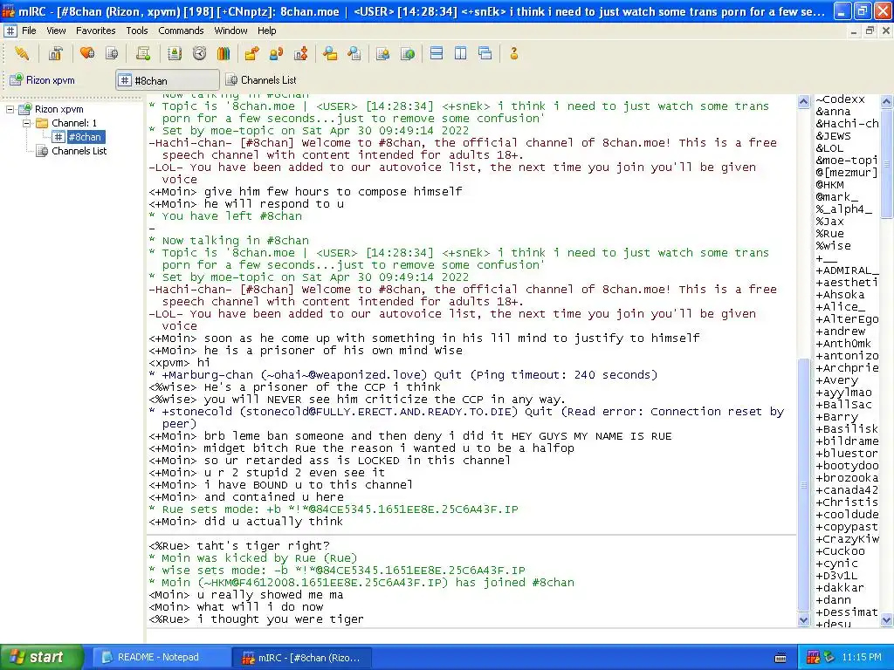Open the Timer clock icon
Viewport: 894px width, 670px height.
(x=199, y=53)
